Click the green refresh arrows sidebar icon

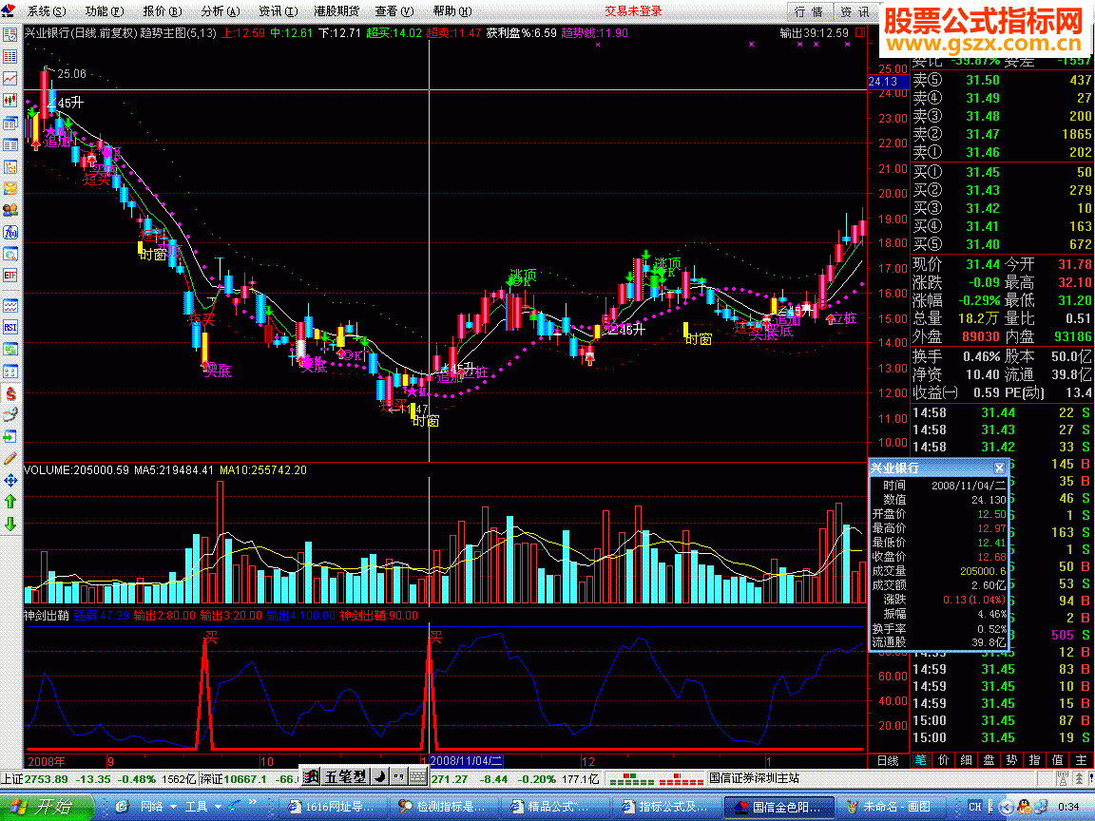point(10,349)
